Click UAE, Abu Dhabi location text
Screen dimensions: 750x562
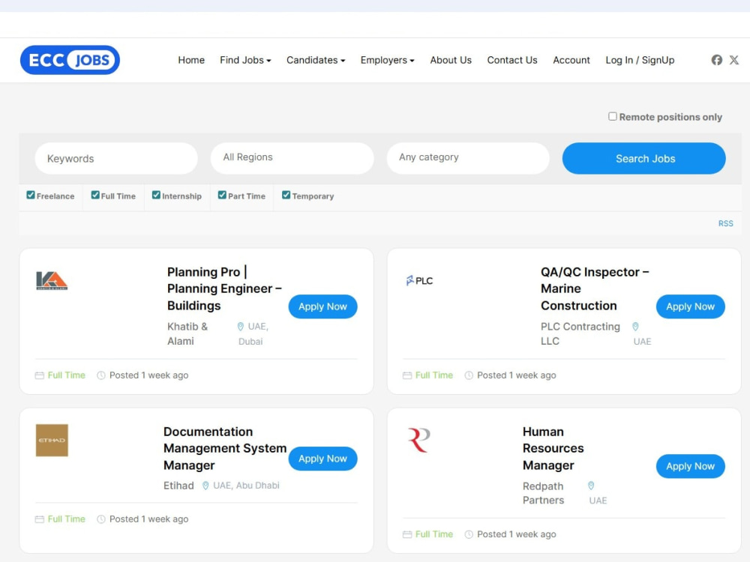point(246,486)
